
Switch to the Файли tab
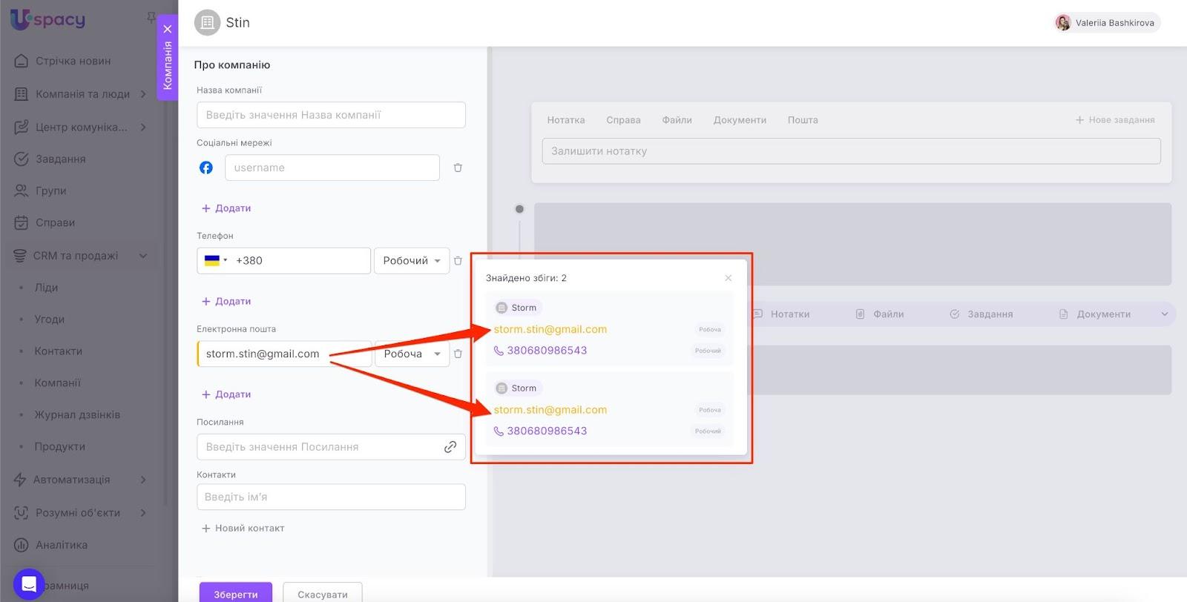click(x=677, y=120)
